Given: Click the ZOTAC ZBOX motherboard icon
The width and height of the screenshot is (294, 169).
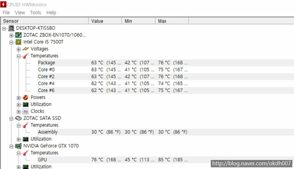Looking at the screenshot, I should coord(18,35).
